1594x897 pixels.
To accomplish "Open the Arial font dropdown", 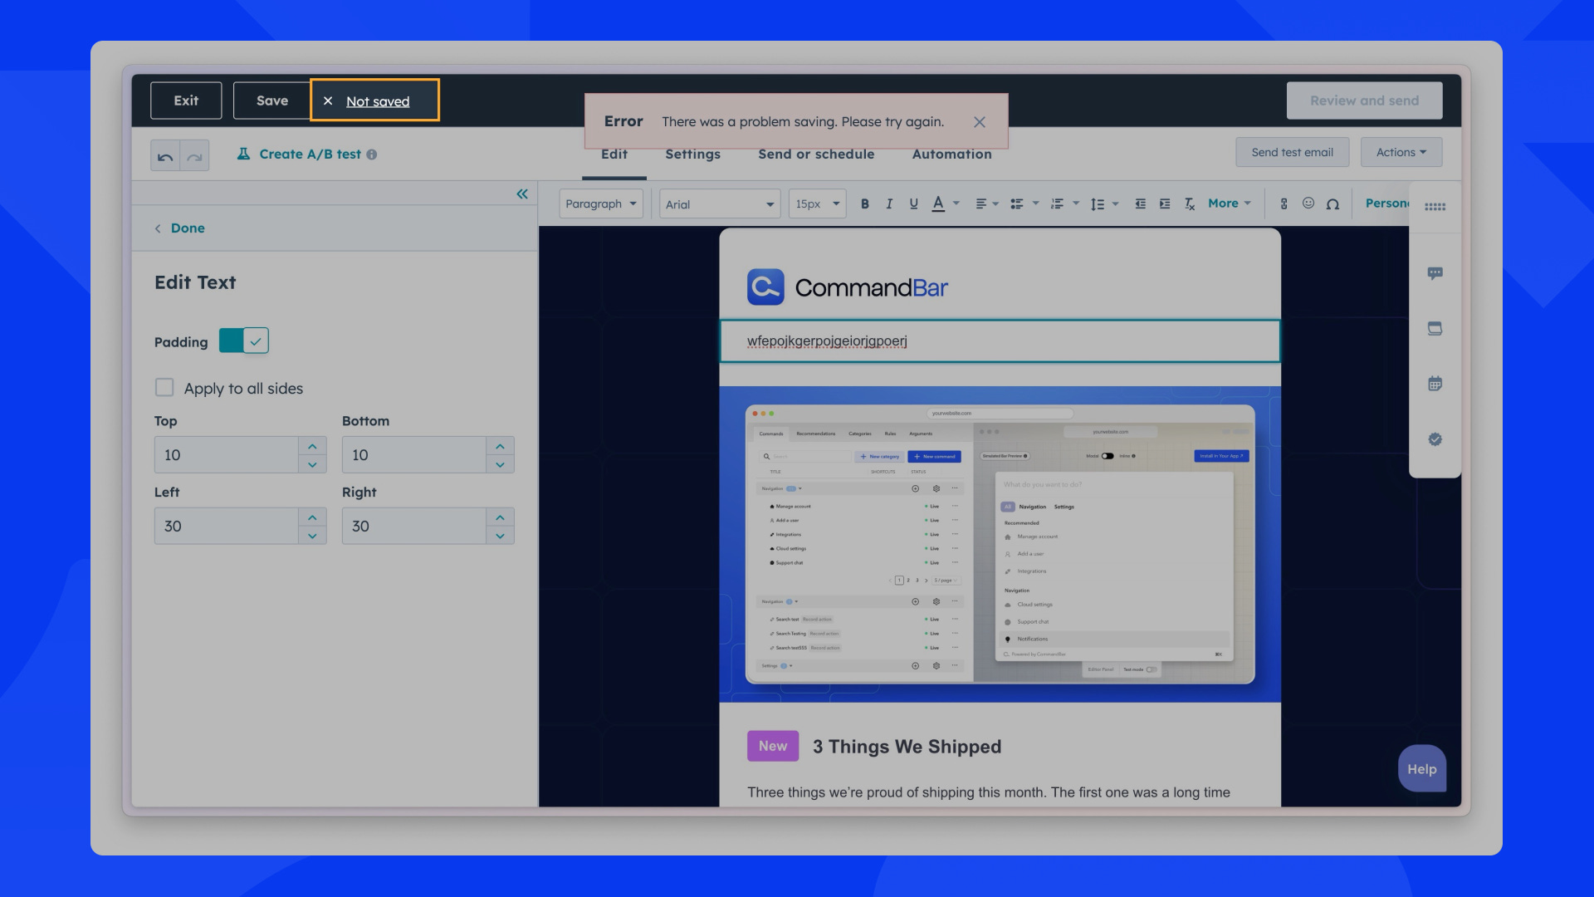I will click(720, 204).
